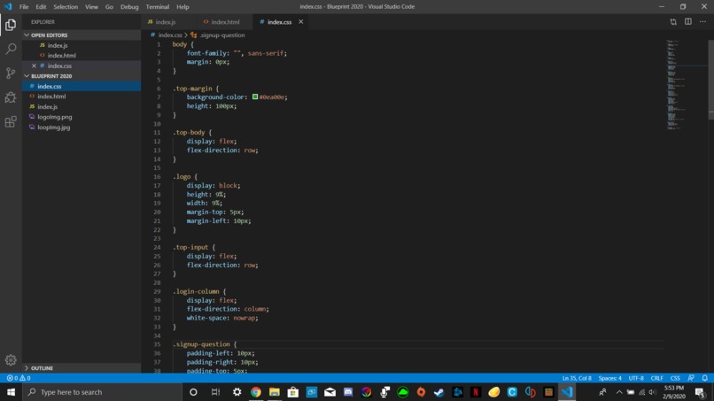Screen dimensions: 714x401
Task: Click the errors and warnings indicator
Action: pyautogui.click(x=19, y=378)
